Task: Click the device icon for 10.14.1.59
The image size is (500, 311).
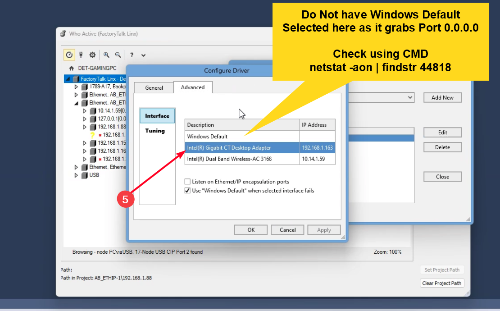Action: 93,111
